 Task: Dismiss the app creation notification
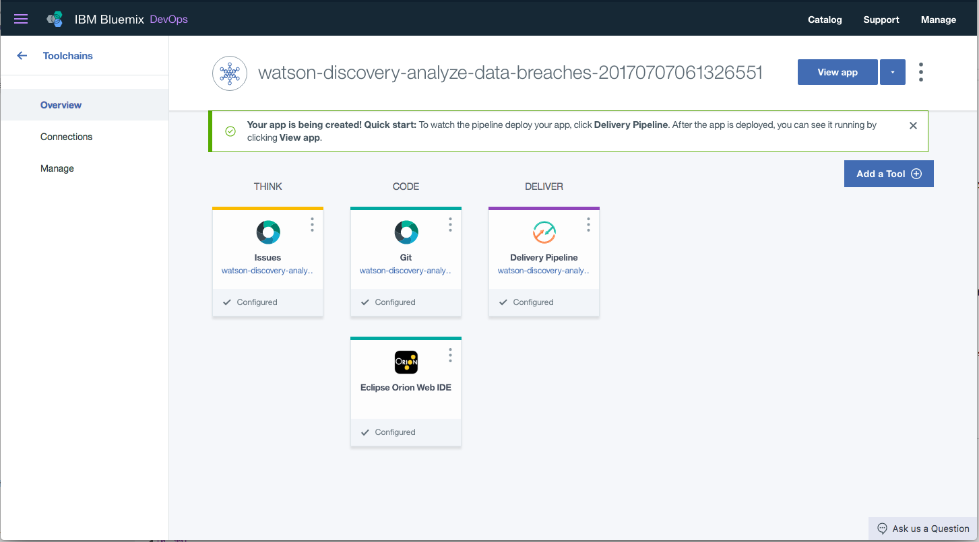coord(913,125)
